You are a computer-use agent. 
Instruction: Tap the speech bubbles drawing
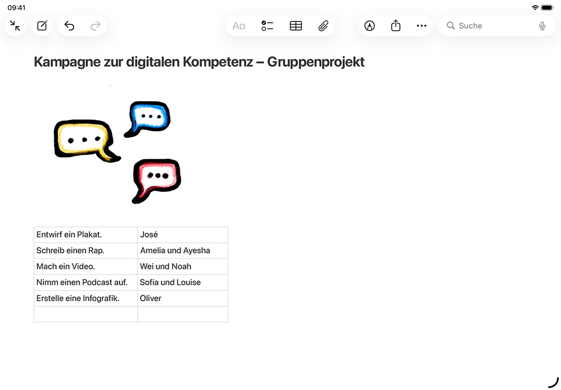point(118,151)
